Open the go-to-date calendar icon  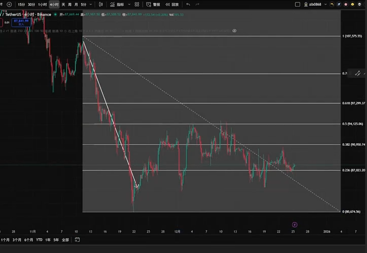point(77,240)
